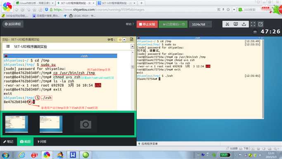
Task: Open Internet Explorer from taskbar
Action: (x=22, y=155)
